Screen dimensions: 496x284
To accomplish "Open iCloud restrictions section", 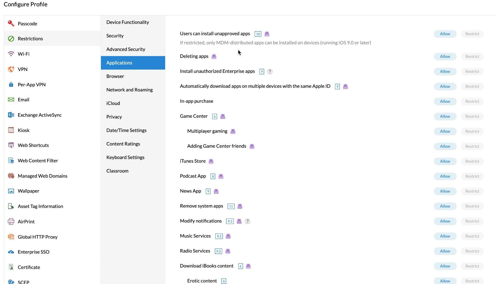I will (133, 103).
